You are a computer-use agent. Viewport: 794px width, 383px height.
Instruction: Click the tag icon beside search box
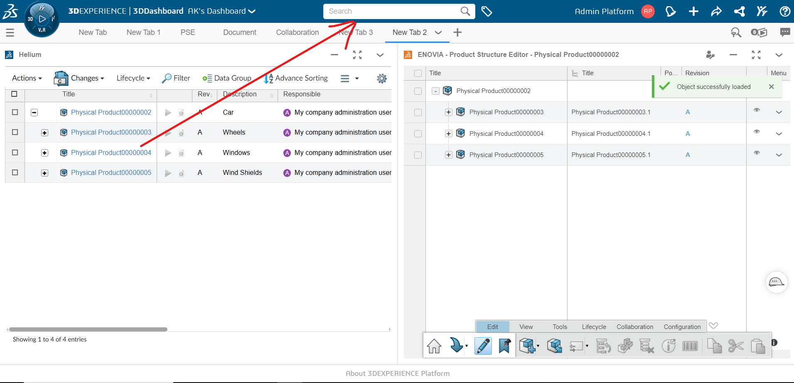487,11
